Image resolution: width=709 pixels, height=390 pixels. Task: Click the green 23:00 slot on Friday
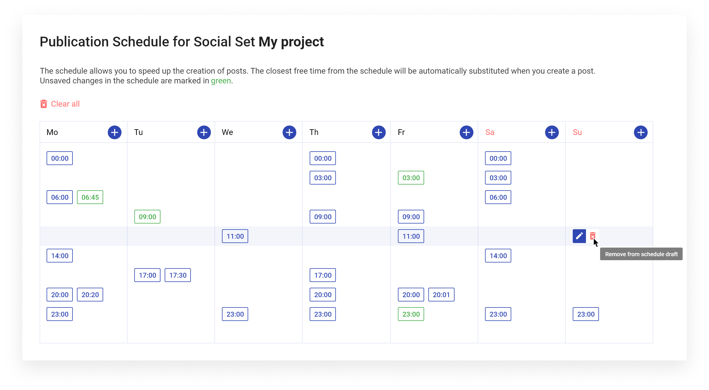(411, 314)
